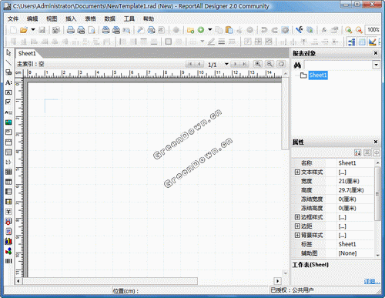Viewport: 385px width, 298px height.
Task: Click the 辅助图 value [None]
Action: pyautogui.click(x=347, y=253)
